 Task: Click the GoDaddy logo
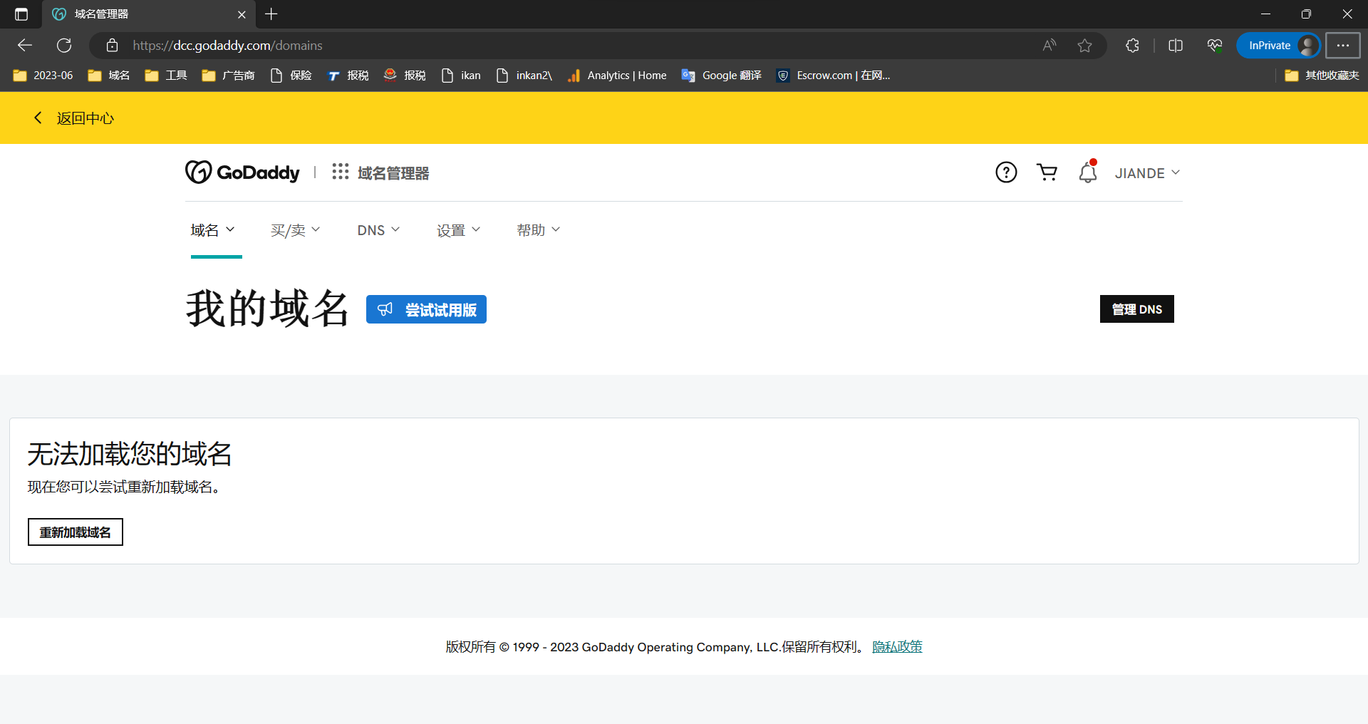pos(242,172)
